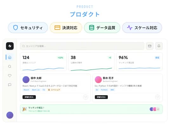Screen dimensions: 170x125
Task: Favorite 田中 太郎 with heart button
Action: pos(86,97)
